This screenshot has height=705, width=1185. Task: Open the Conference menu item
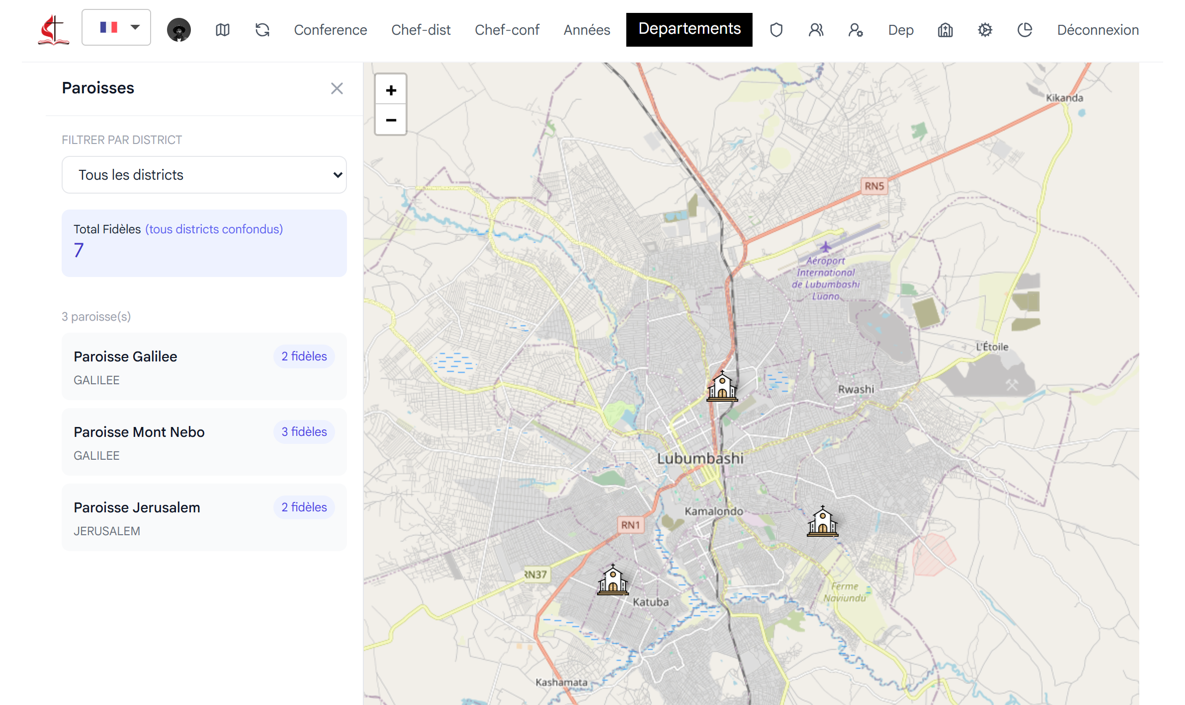coord(330,30)
